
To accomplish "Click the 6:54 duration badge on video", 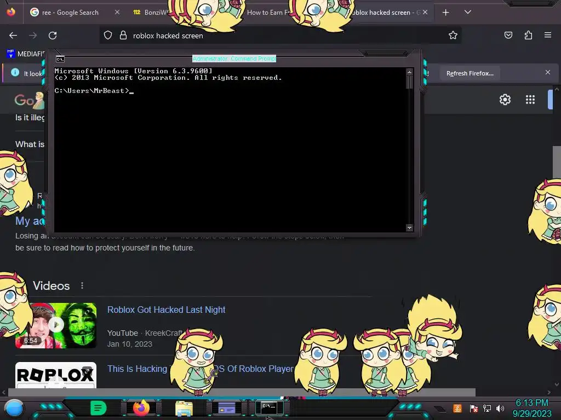I will 31,341.
